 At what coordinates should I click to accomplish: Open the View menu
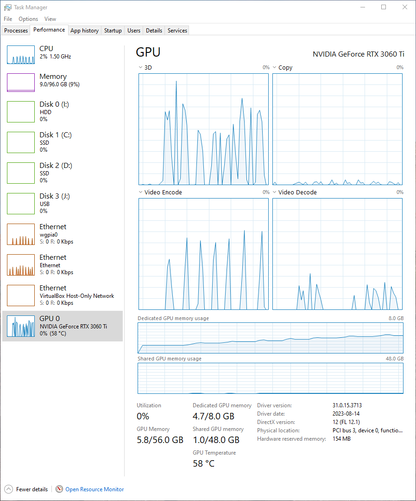[x=50, y=19]
